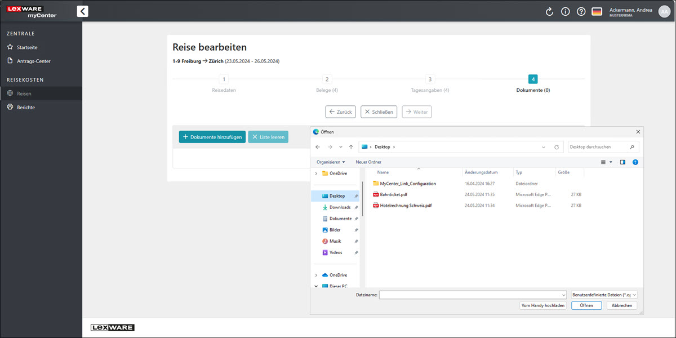Click the file dialog refresh icon
The width and height of the screenshot is (676, 338).
pyautogui.click(x=557, y=147)
